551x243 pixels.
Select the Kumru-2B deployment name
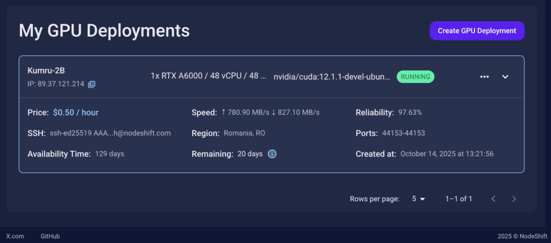(46, 71)
